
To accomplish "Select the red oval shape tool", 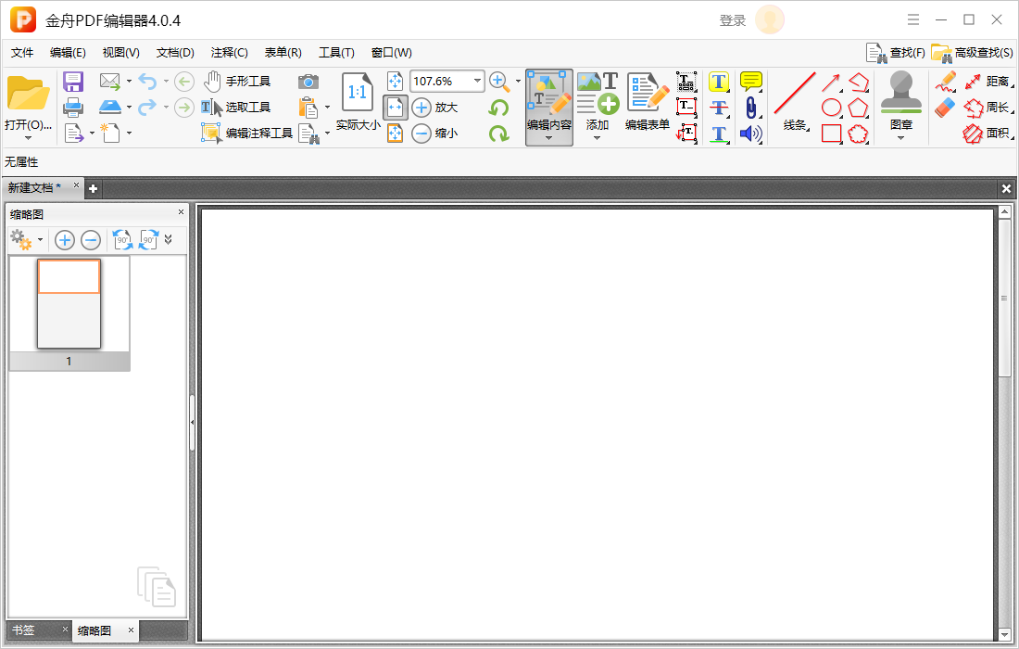I will (x=832, y=108).
